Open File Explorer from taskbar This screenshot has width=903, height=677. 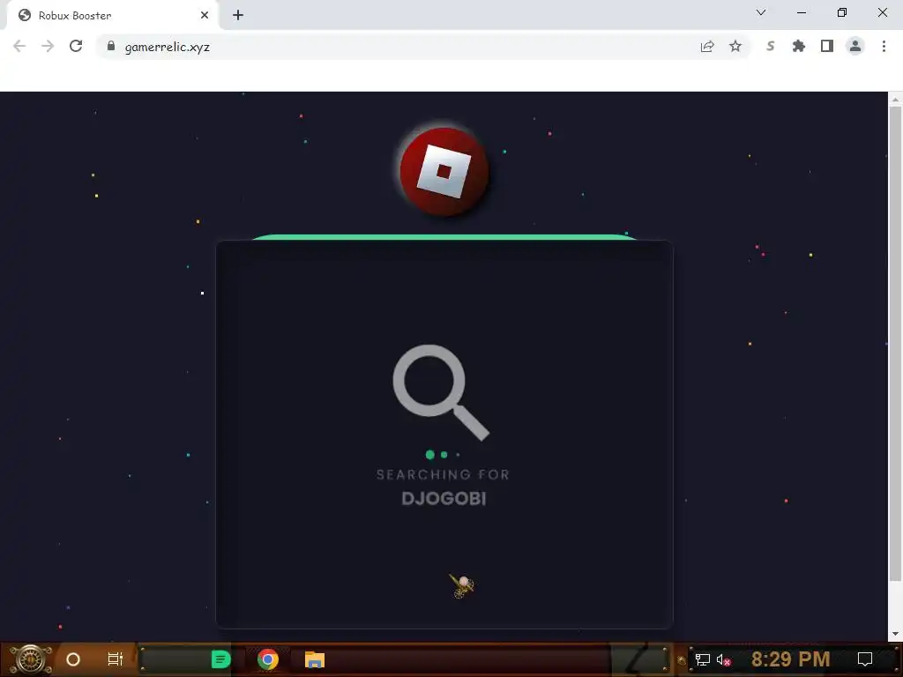pyautogui.click(x=315, y=659)
